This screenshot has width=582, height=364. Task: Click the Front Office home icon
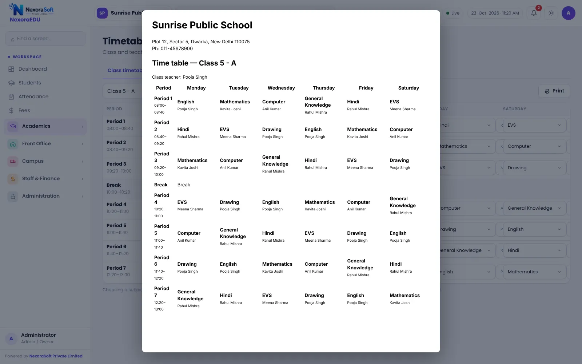(x=13, y=144)
